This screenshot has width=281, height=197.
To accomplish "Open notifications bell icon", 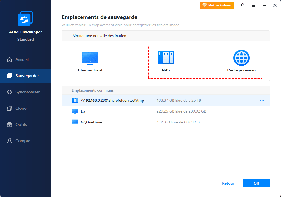I will pyautogui.click(x=243, y=5).
